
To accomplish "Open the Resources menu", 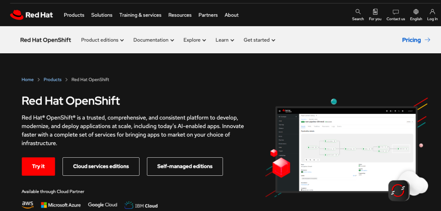I will click(180, 15).
